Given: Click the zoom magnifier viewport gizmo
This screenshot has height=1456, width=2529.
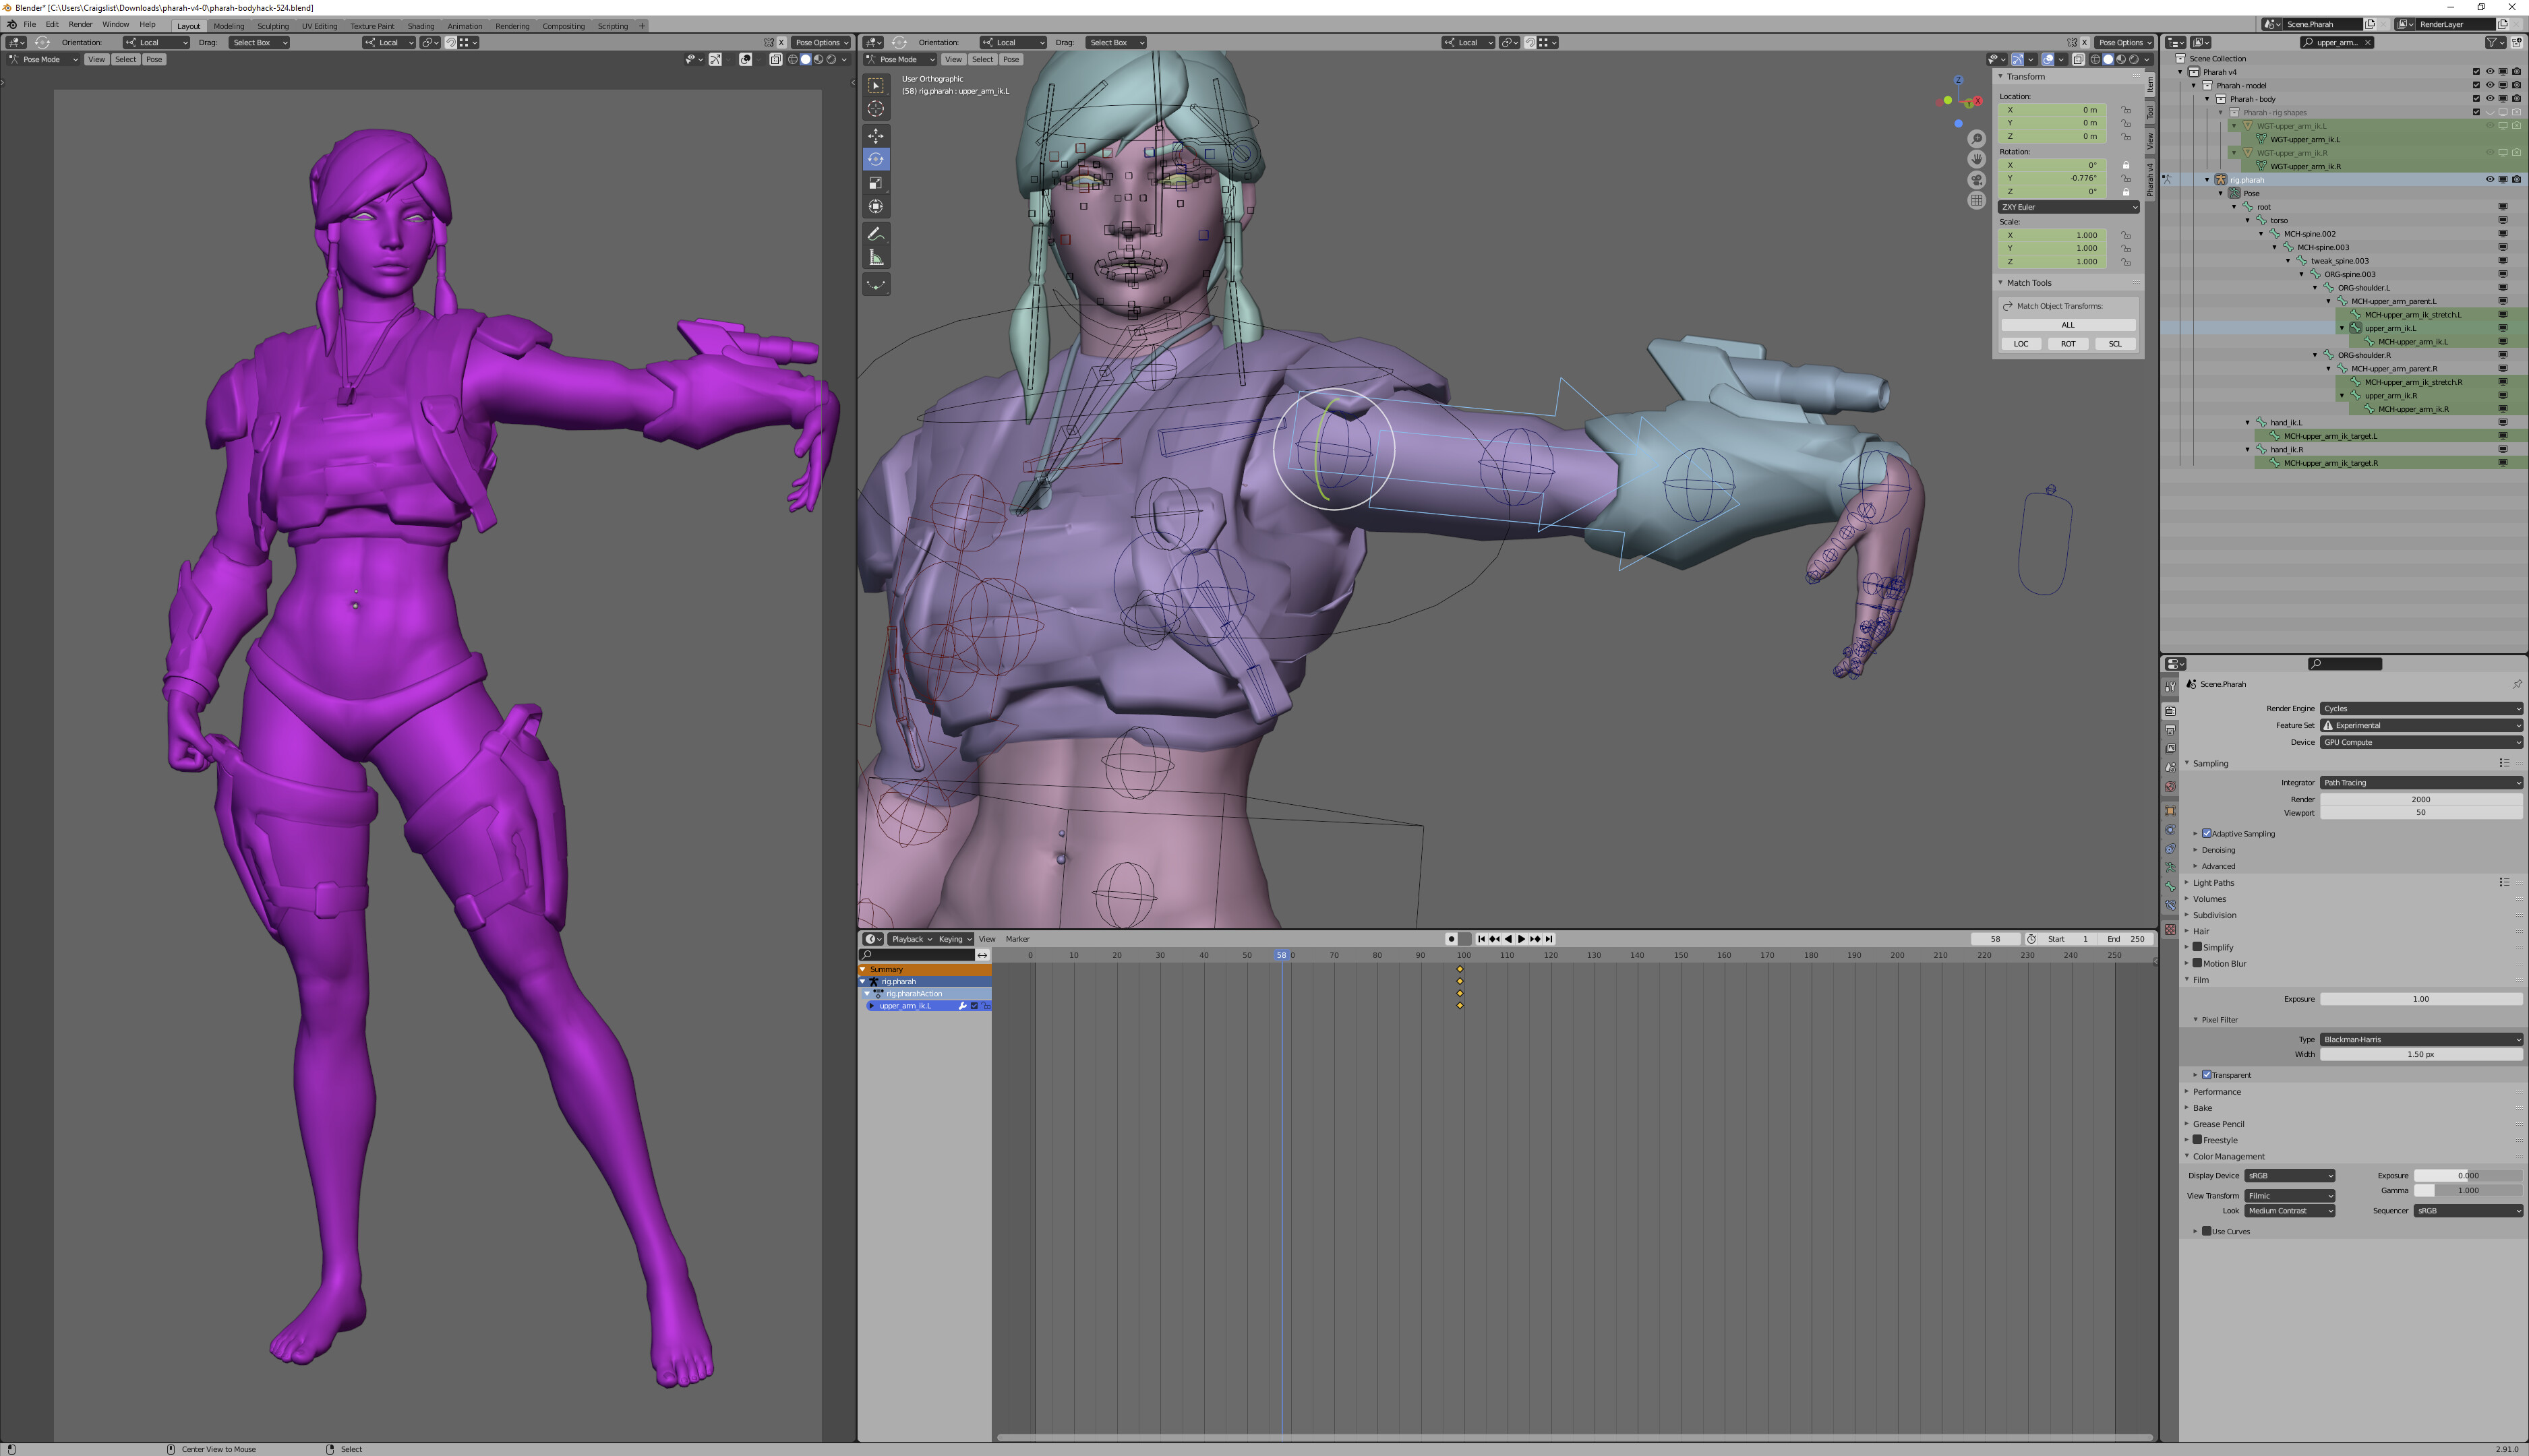Looking at the screenshot, I should click(x=1977, y=139).
